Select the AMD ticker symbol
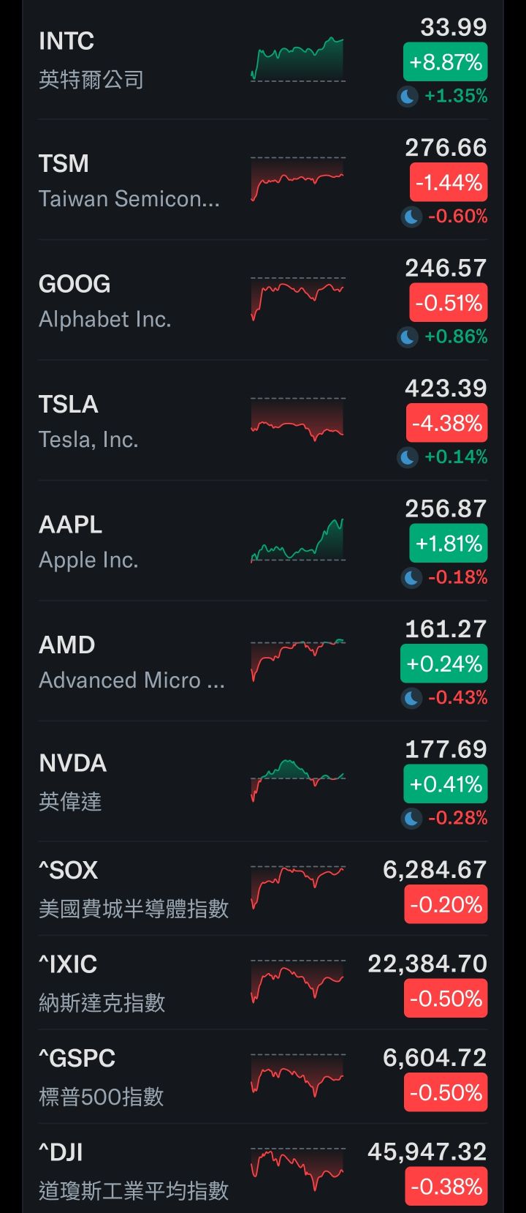 pyautogui.click(x=67, y=645)
